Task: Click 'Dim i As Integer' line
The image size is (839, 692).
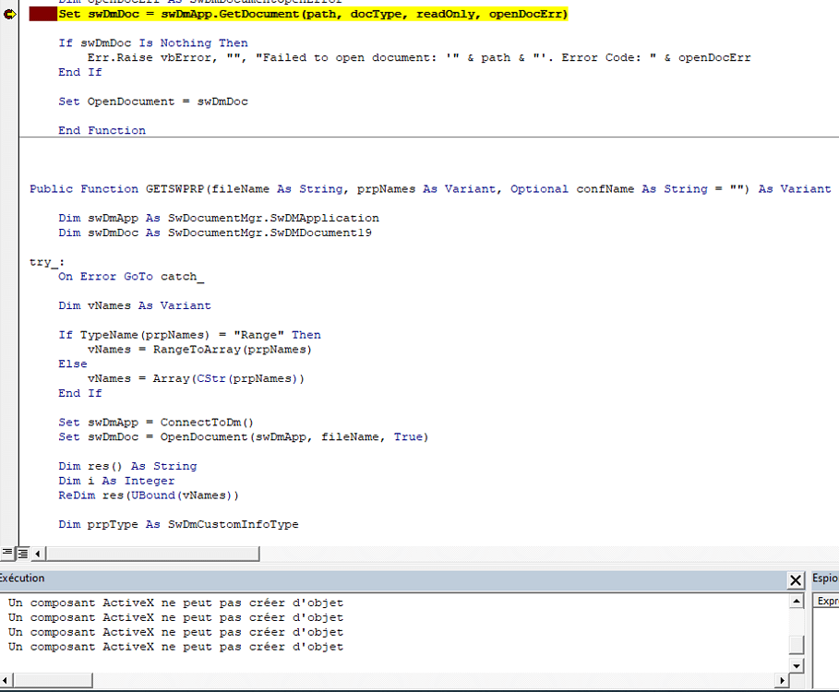Action: (116, 481)
